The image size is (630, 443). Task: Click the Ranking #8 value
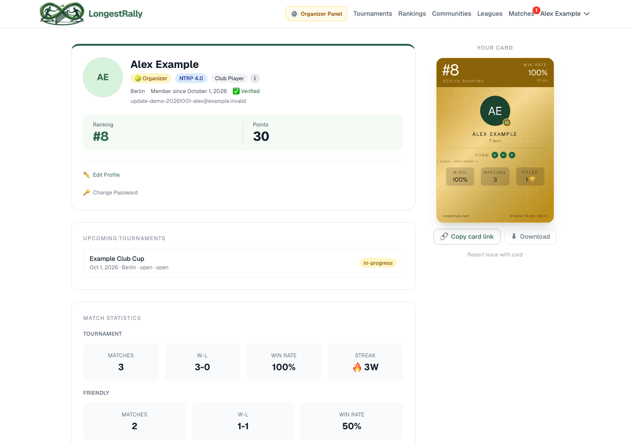(101, 136)
